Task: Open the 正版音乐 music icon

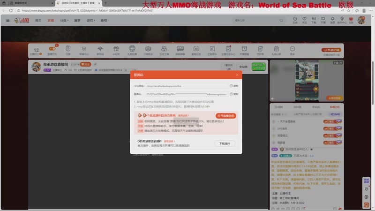Action: 212,51
